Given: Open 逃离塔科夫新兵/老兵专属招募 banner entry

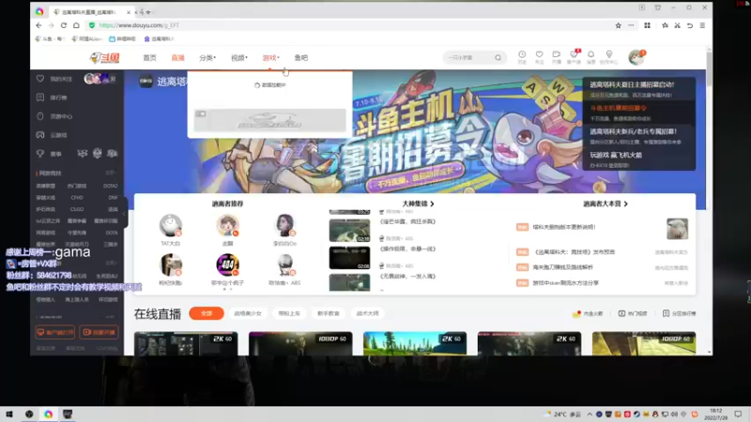Looking at the screenshot, I should pos(639,136).
